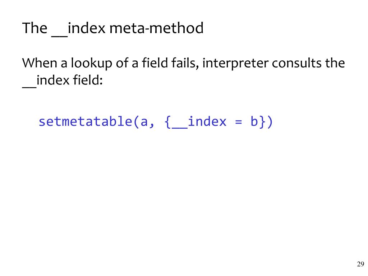This screenshot has height=276, width=368.
Task: Click the "b})" ending of the code
Action: (x=262, y=122)
